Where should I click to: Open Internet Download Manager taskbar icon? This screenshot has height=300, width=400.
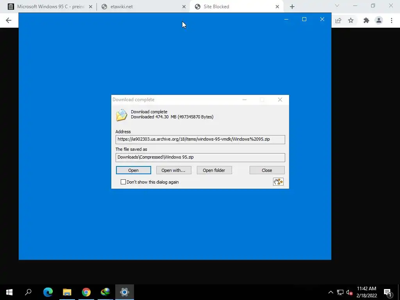click(x=105, y=292)
